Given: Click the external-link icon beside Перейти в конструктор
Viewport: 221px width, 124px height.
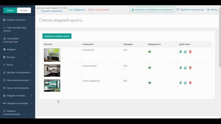Looking at the screenshot, I should pos(177,10).
